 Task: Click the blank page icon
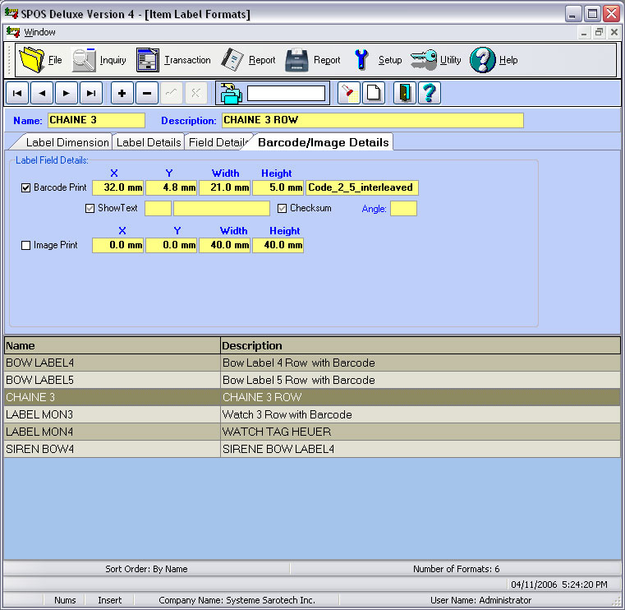[x=374, y=94]
